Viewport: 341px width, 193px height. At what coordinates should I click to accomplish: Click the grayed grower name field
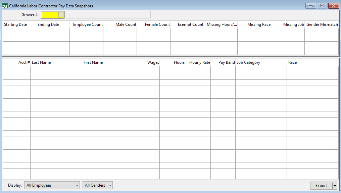point(108,15)
